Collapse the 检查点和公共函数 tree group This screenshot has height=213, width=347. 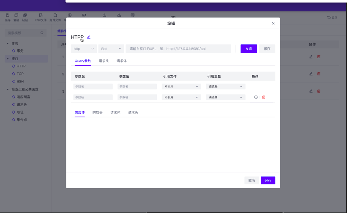tap(8, 89)
